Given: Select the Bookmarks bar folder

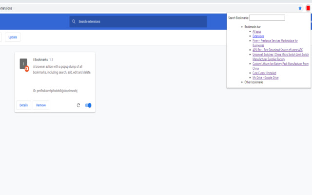Looking at the screenshot, I should coord(253,27).
